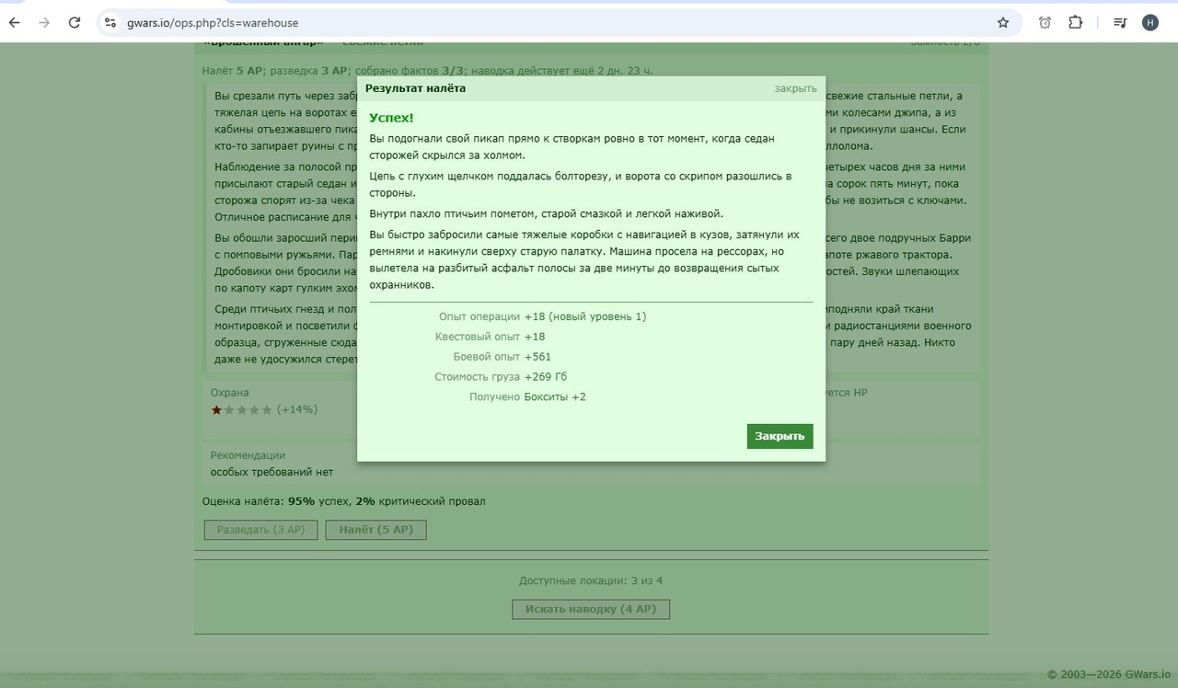The height and width of the screenshot is (688, 1178).
Task: Click the Квестовый опыт +18 row
Action: pyautogui.click(x=491, y=337)
